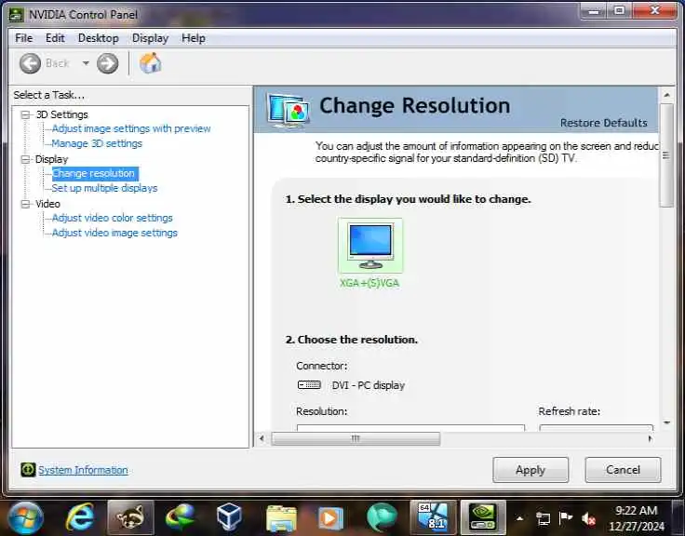Open the Edit menu

55,38
